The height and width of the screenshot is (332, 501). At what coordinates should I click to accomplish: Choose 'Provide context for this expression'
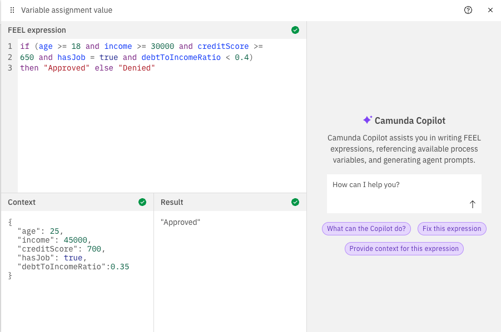pos(404,249)
